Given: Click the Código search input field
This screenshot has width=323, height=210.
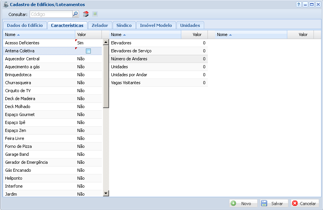Looking at the screenshot, I should pos(51,14).
